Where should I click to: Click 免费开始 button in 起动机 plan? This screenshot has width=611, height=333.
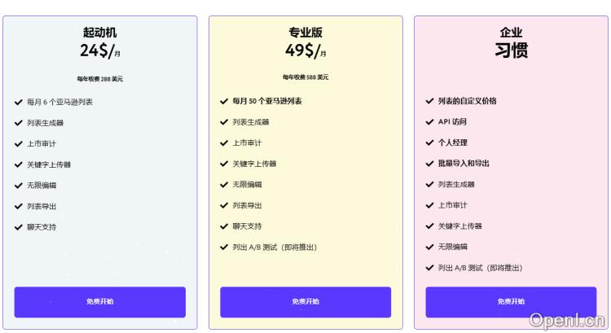100,301
